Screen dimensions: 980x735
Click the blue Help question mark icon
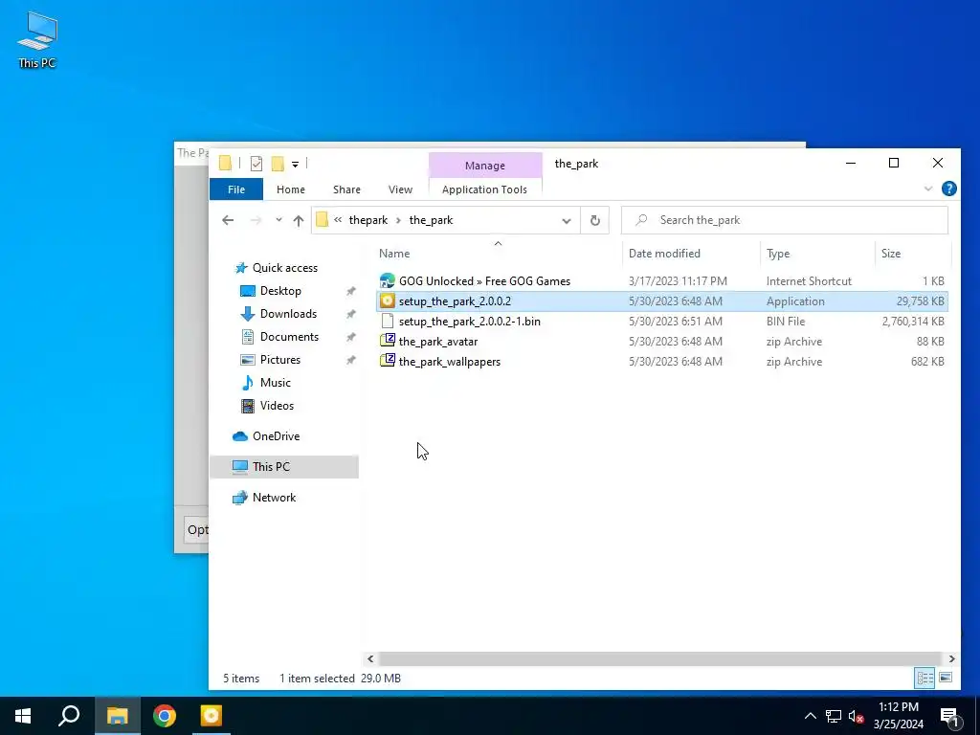click(948, 189)
